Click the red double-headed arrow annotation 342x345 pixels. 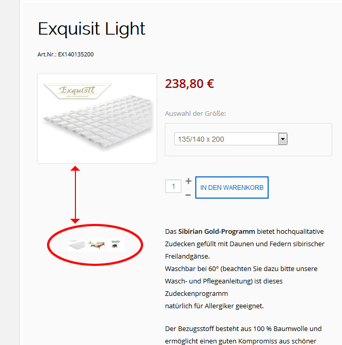pos(75,194)
